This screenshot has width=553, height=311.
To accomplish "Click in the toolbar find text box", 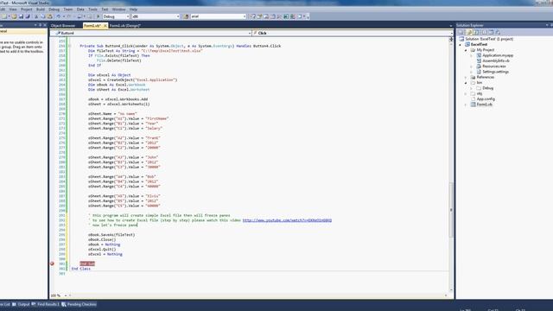I will click(216, 16).
